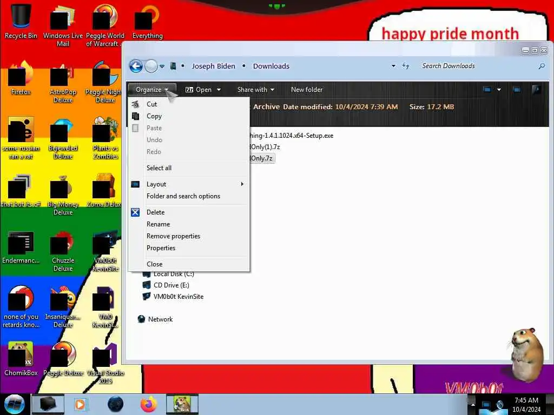Select the file ending Only(1).7z
The width and height of the screenshot is (554, 415).
(x=265, y=147)
